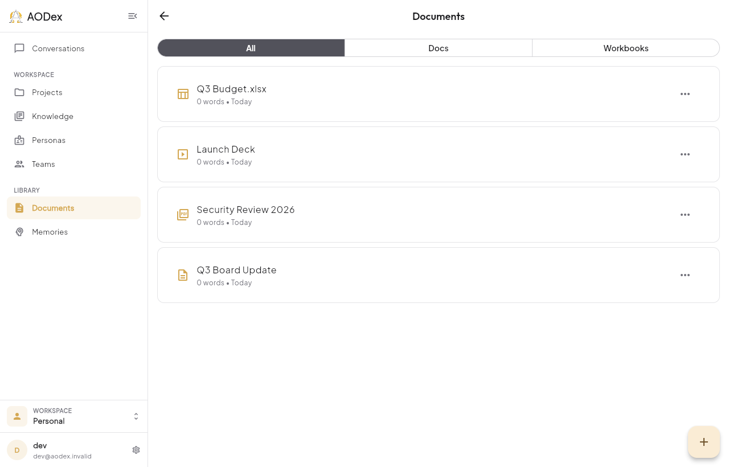Switch to the Docs tab

[x=439, y=48]
